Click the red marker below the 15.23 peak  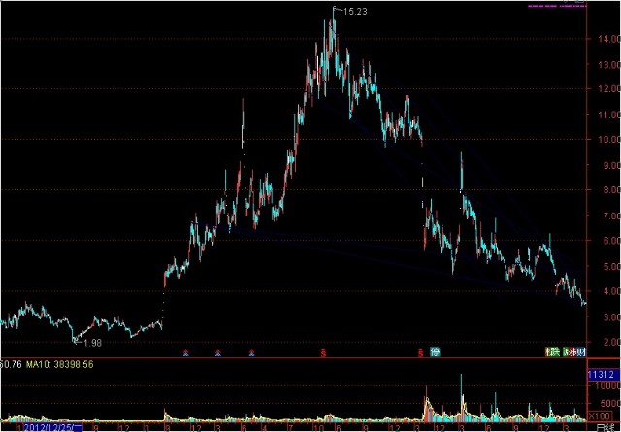[x=324, y=351]
